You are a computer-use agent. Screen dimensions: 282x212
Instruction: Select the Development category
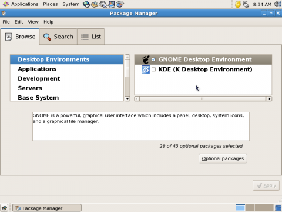click(67, 78)
